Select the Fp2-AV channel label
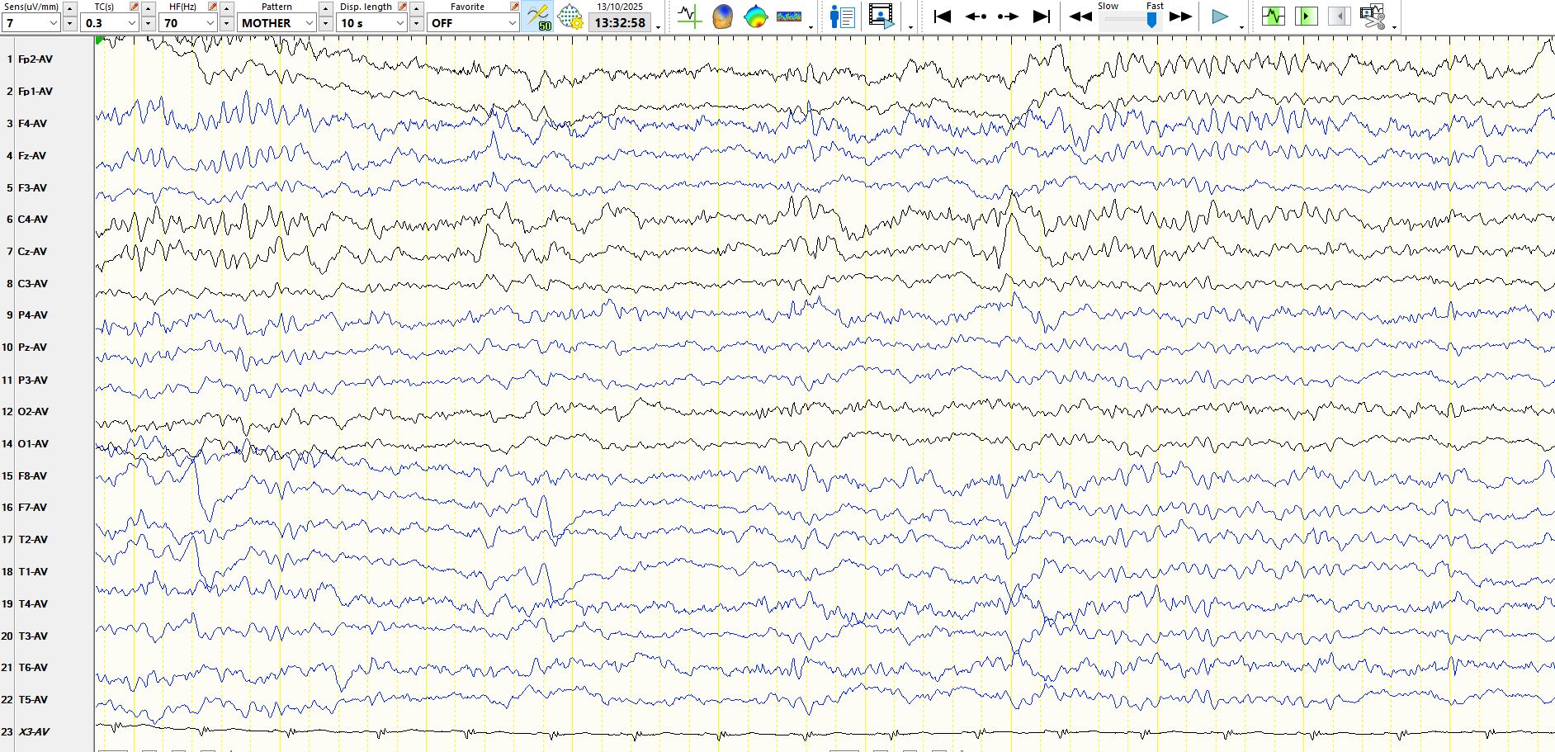 pyautogui.click(x=35, y=59)
